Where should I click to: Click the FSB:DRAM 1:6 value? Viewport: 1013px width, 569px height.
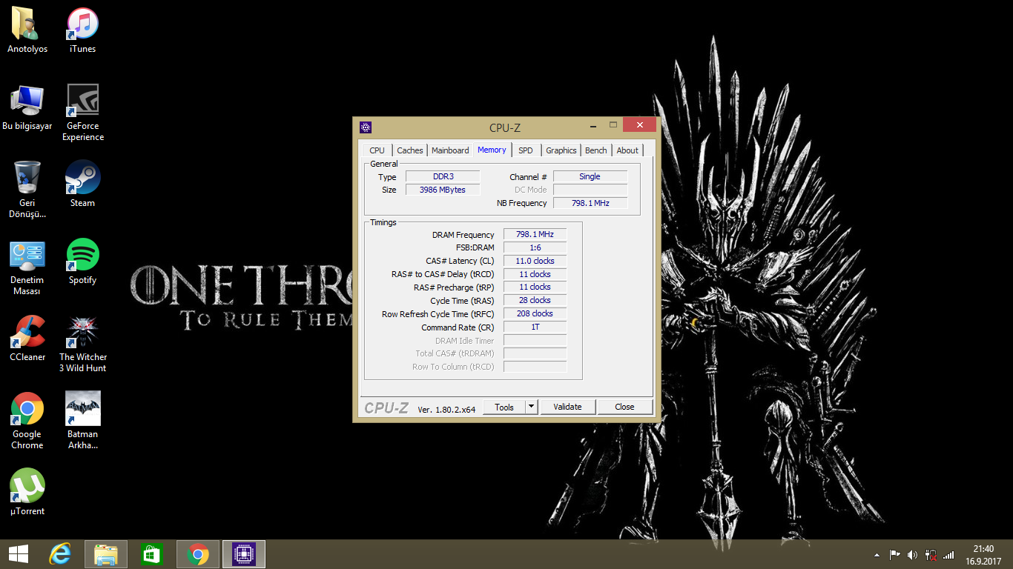point(535,247)
